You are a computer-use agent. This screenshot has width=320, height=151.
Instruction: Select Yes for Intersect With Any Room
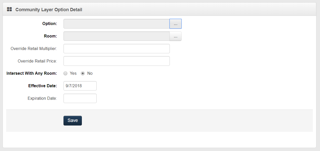click(66, 73)
